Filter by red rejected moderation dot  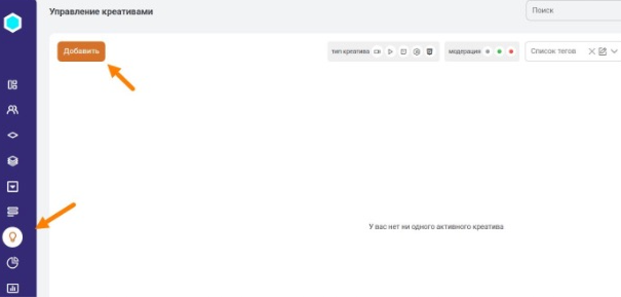(511, 51)
